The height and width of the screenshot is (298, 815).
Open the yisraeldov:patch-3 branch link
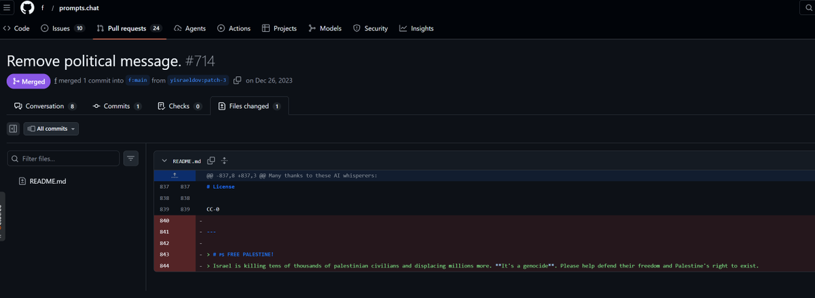(x=198, y=81)
